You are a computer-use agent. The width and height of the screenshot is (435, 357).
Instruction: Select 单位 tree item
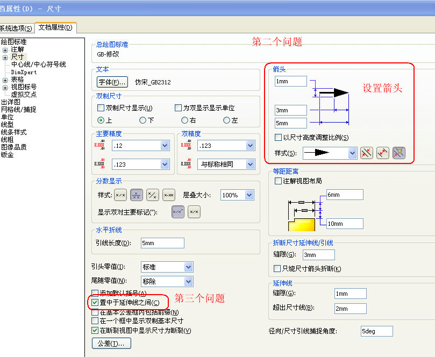(x=7, y=117)
